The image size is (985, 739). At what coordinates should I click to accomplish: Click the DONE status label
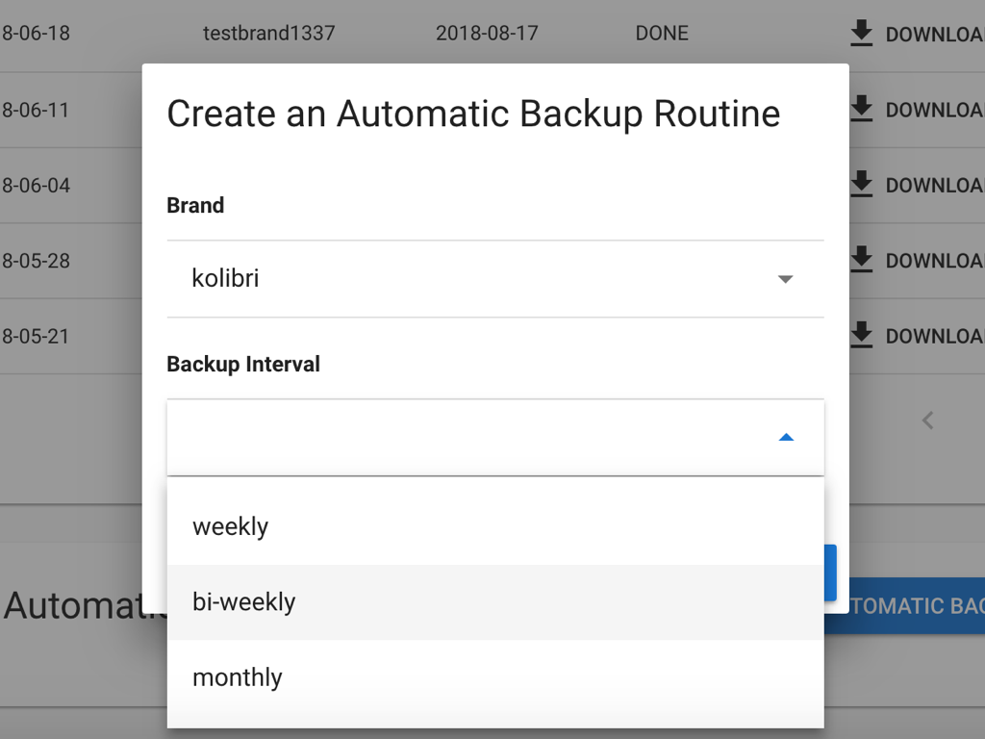tap(662, 33)
